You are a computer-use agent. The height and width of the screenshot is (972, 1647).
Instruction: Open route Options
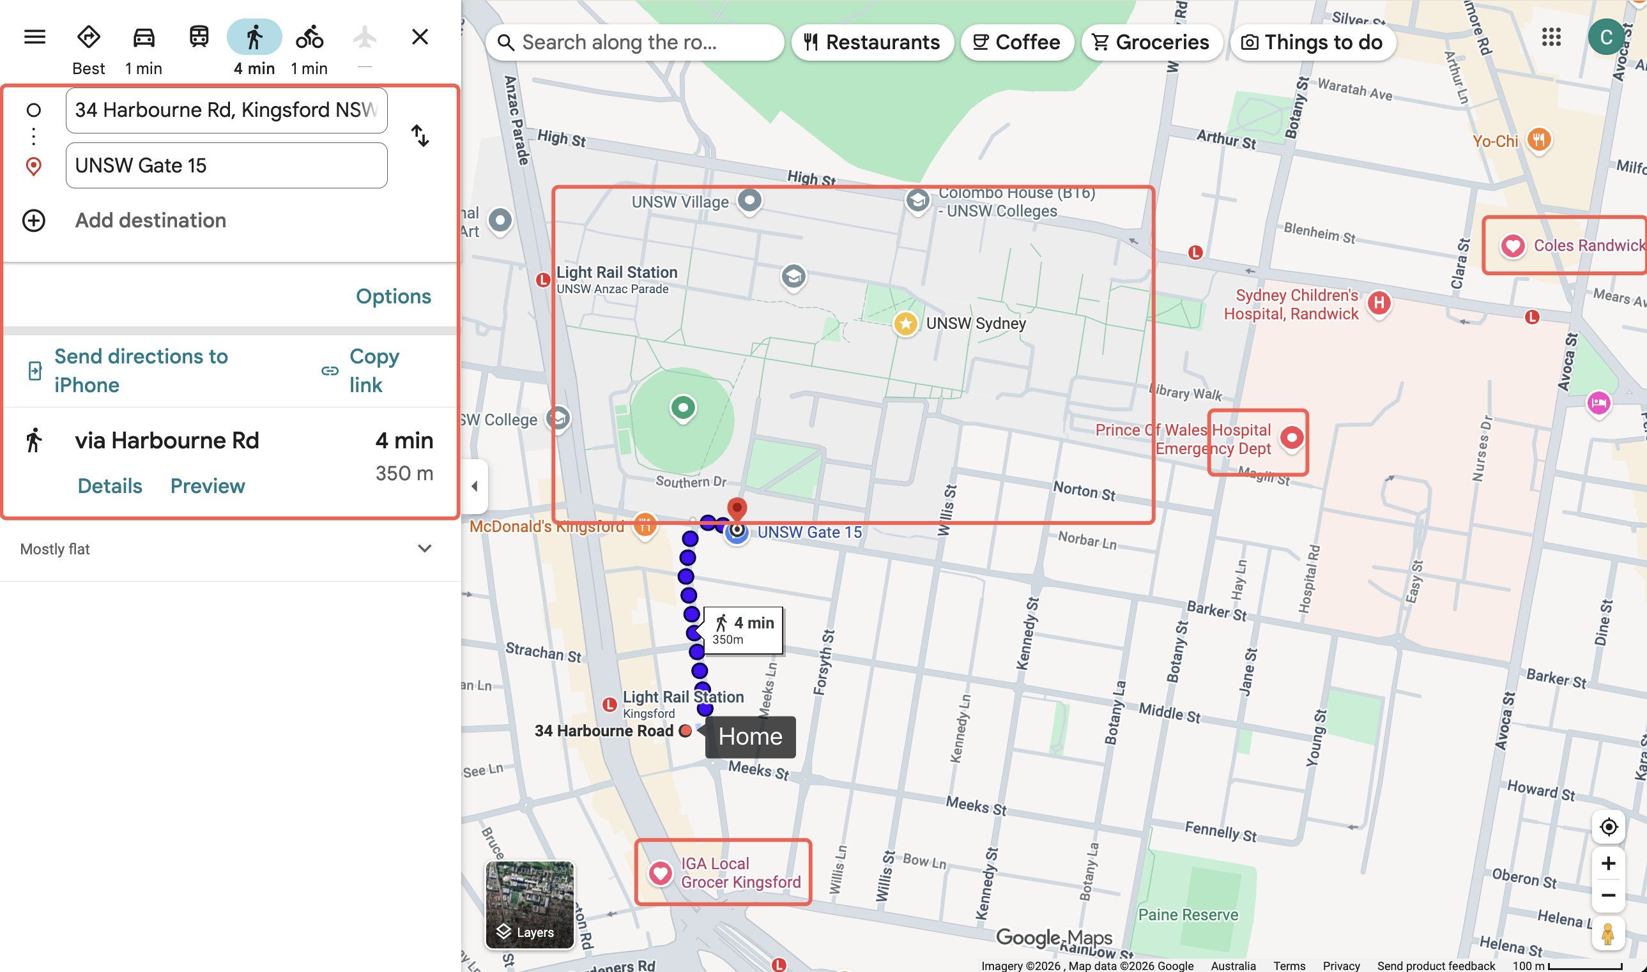[x=393, y=297]
